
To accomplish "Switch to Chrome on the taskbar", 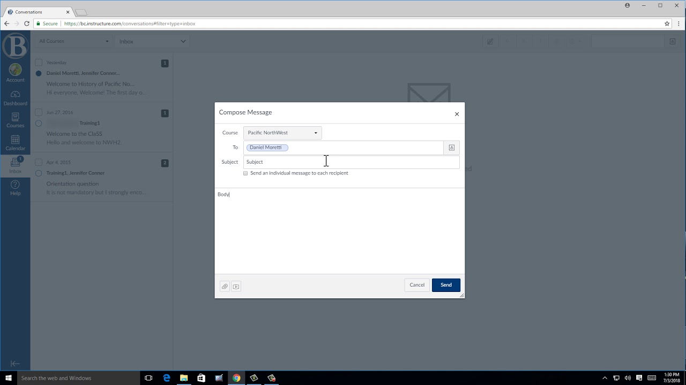I will click(236, 378).
